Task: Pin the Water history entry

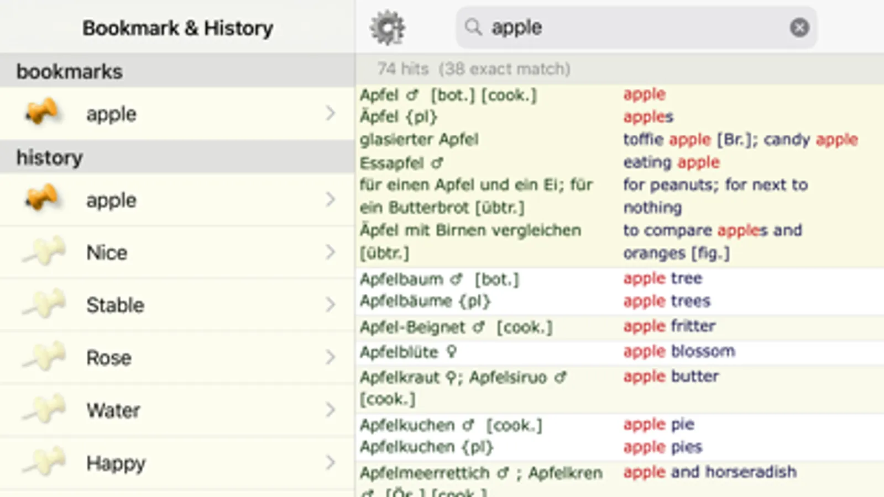Action: 44,410
